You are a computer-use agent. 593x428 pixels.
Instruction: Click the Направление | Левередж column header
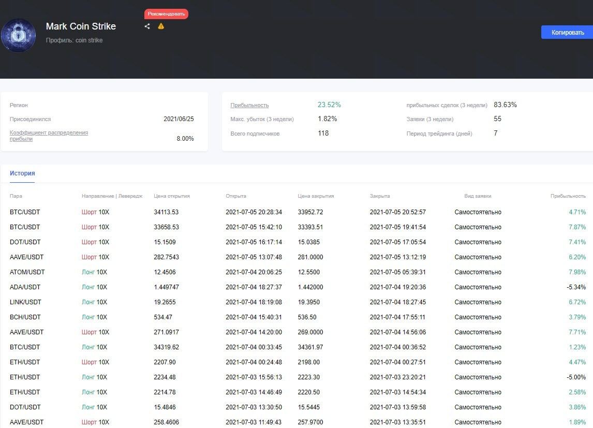click(112, 196)
